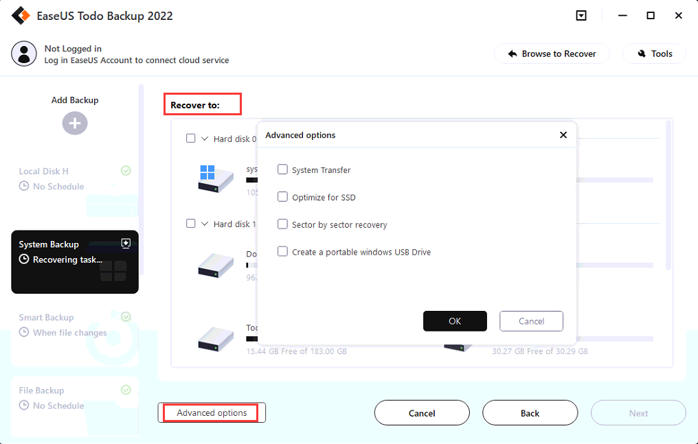
Task: Open Browse to Recover
Action: pyautogui.click(x=552, y=54)
